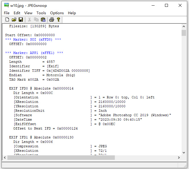Viewport: 189px width, 169px height.
Task: Click the 'Identifier = [Exif]' line
Action: 34,66
